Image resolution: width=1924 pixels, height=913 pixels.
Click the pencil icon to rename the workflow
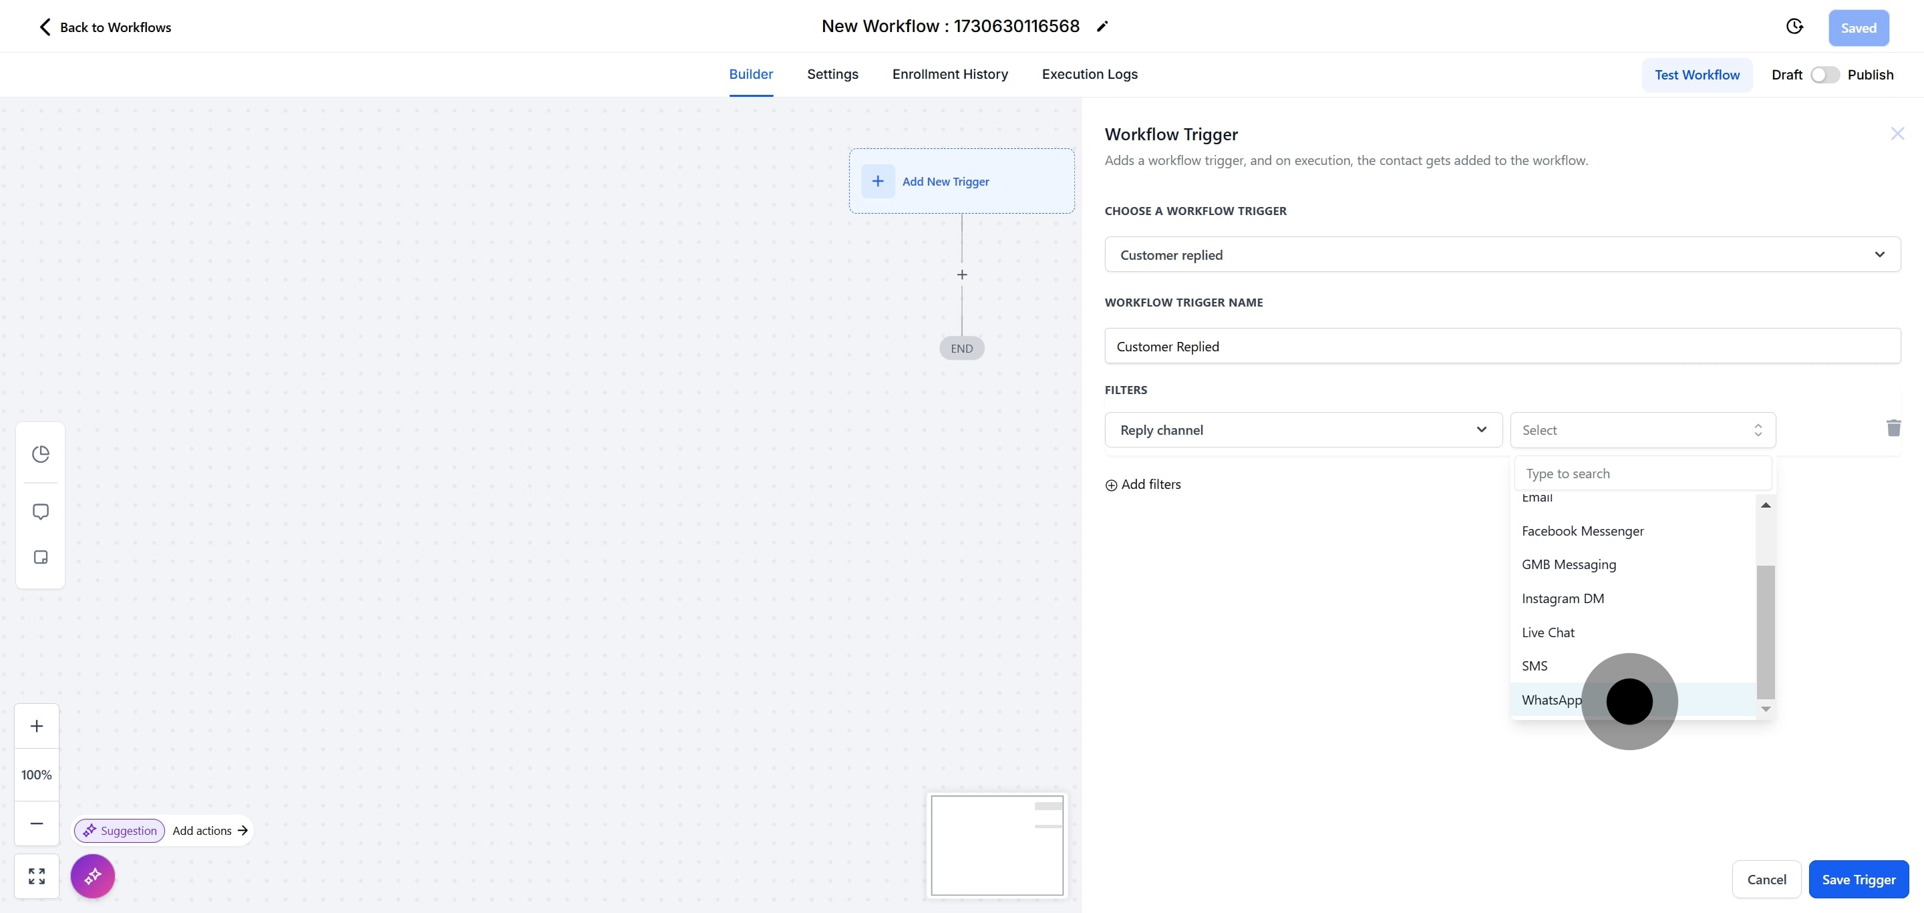(x=1102, y=27)
